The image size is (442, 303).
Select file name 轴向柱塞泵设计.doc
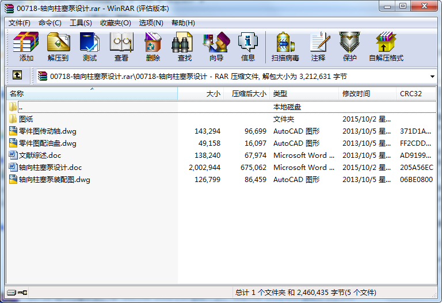(x=51, y=168)
